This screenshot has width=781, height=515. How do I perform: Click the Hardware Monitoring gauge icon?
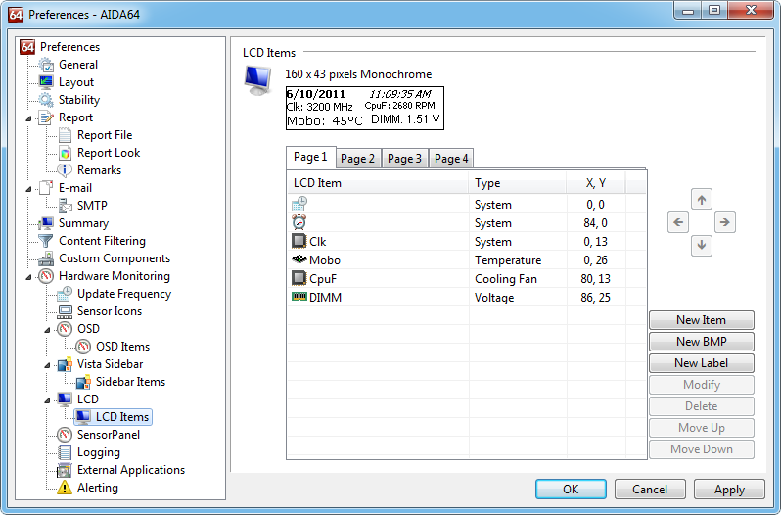click(46, 276)
